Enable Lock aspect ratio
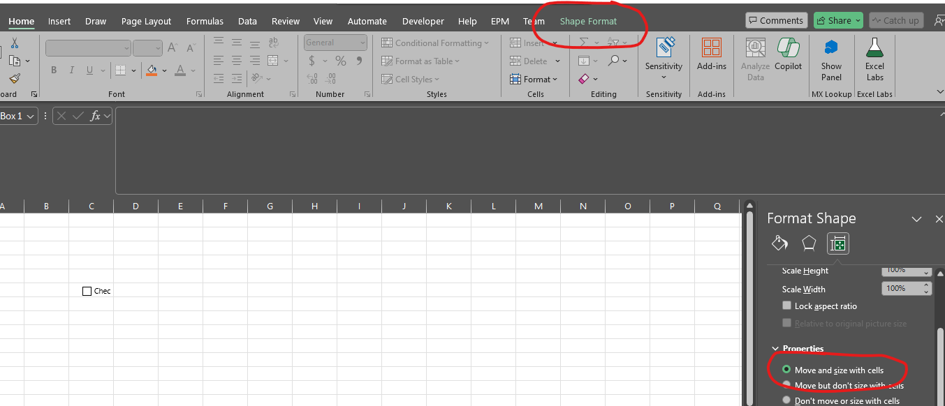945x406 pixels. click(786, 306)
